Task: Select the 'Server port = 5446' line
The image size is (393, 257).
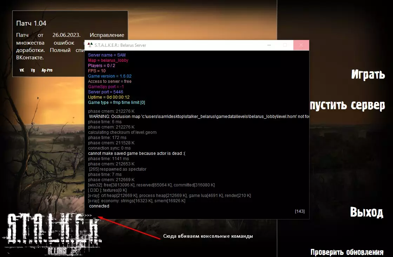Action: [x=106, y=92]
